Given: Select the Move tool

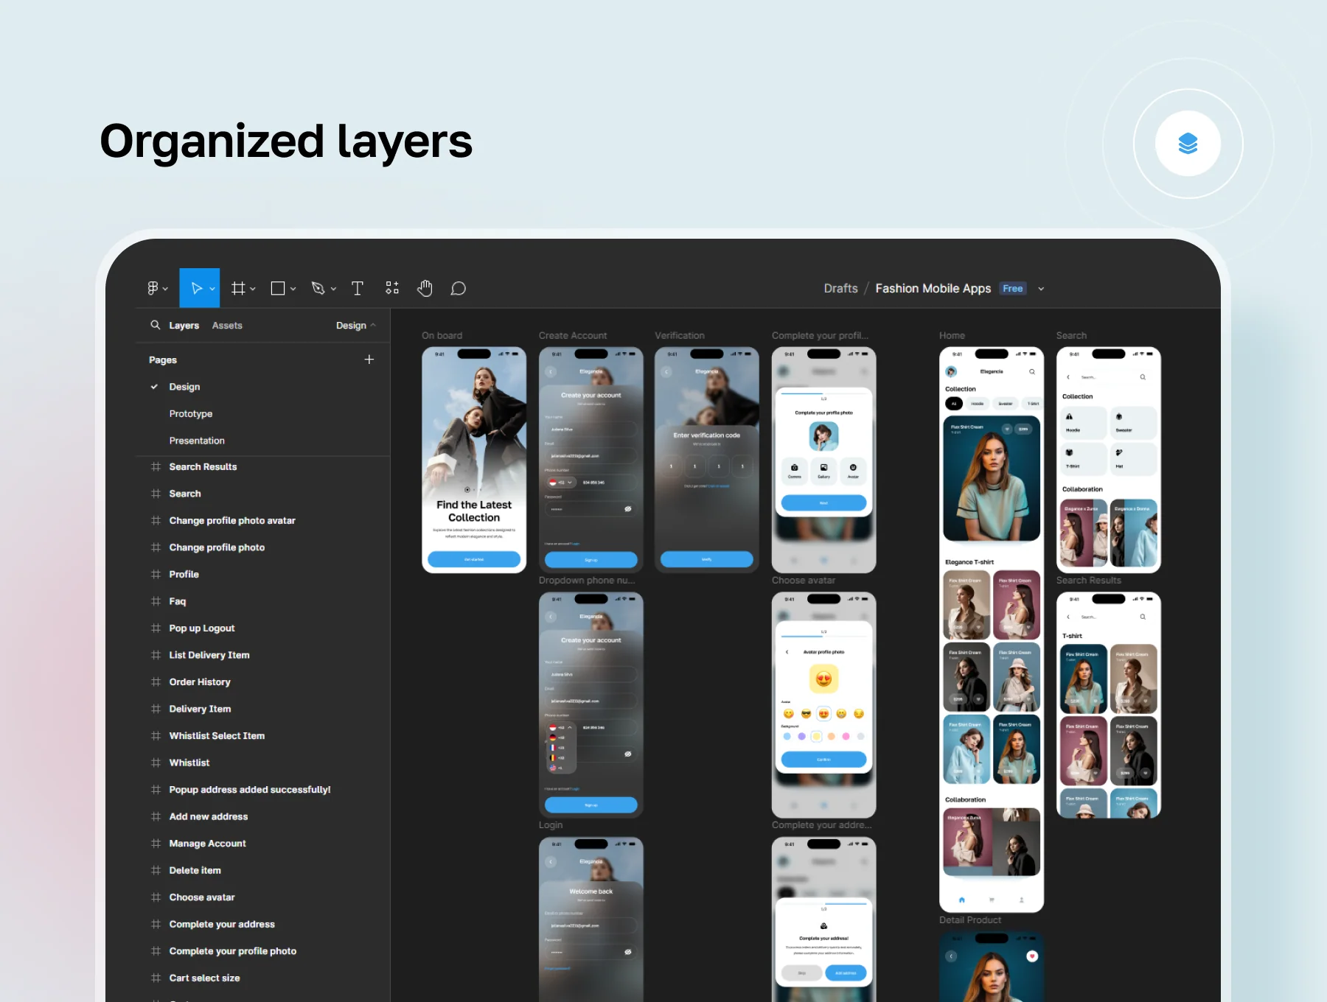Looking at the screenshot, I should pyautogui.click(x=196, y=288).
